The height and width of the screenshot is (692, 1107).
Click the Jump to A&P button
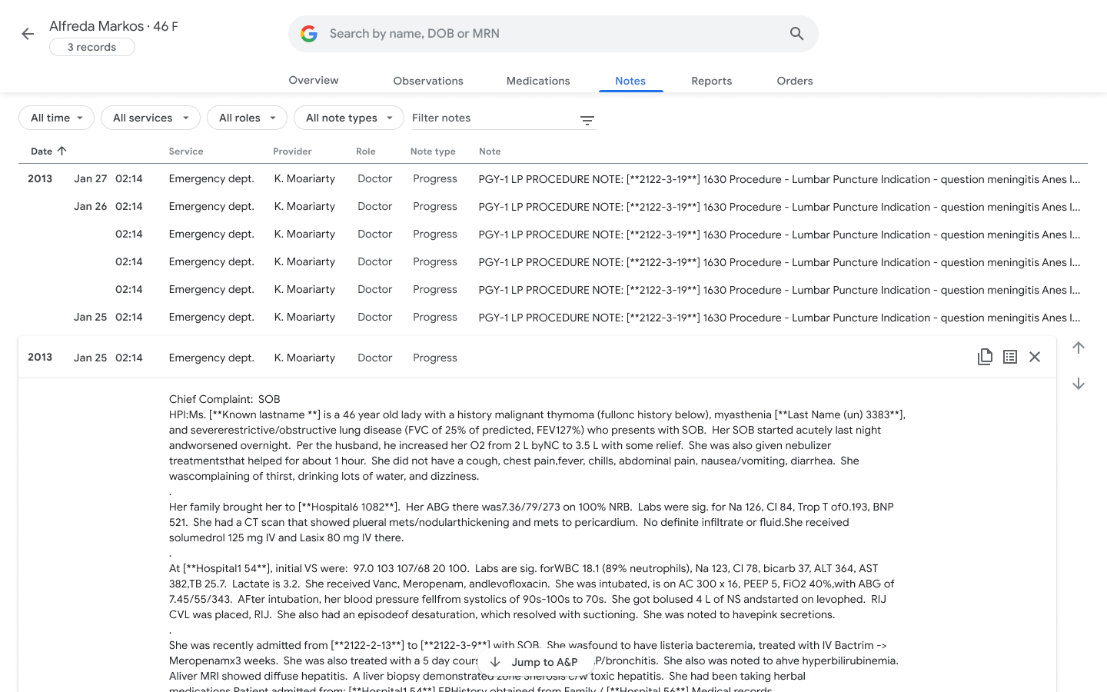pyautogui.click(x=536, y=662)
